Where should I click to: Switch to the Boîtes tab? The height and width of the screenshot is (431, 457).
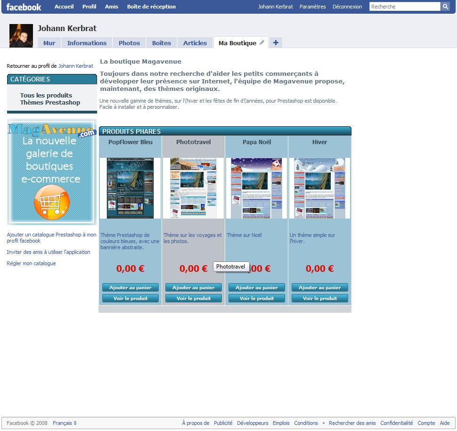click(x=162, y=43)
